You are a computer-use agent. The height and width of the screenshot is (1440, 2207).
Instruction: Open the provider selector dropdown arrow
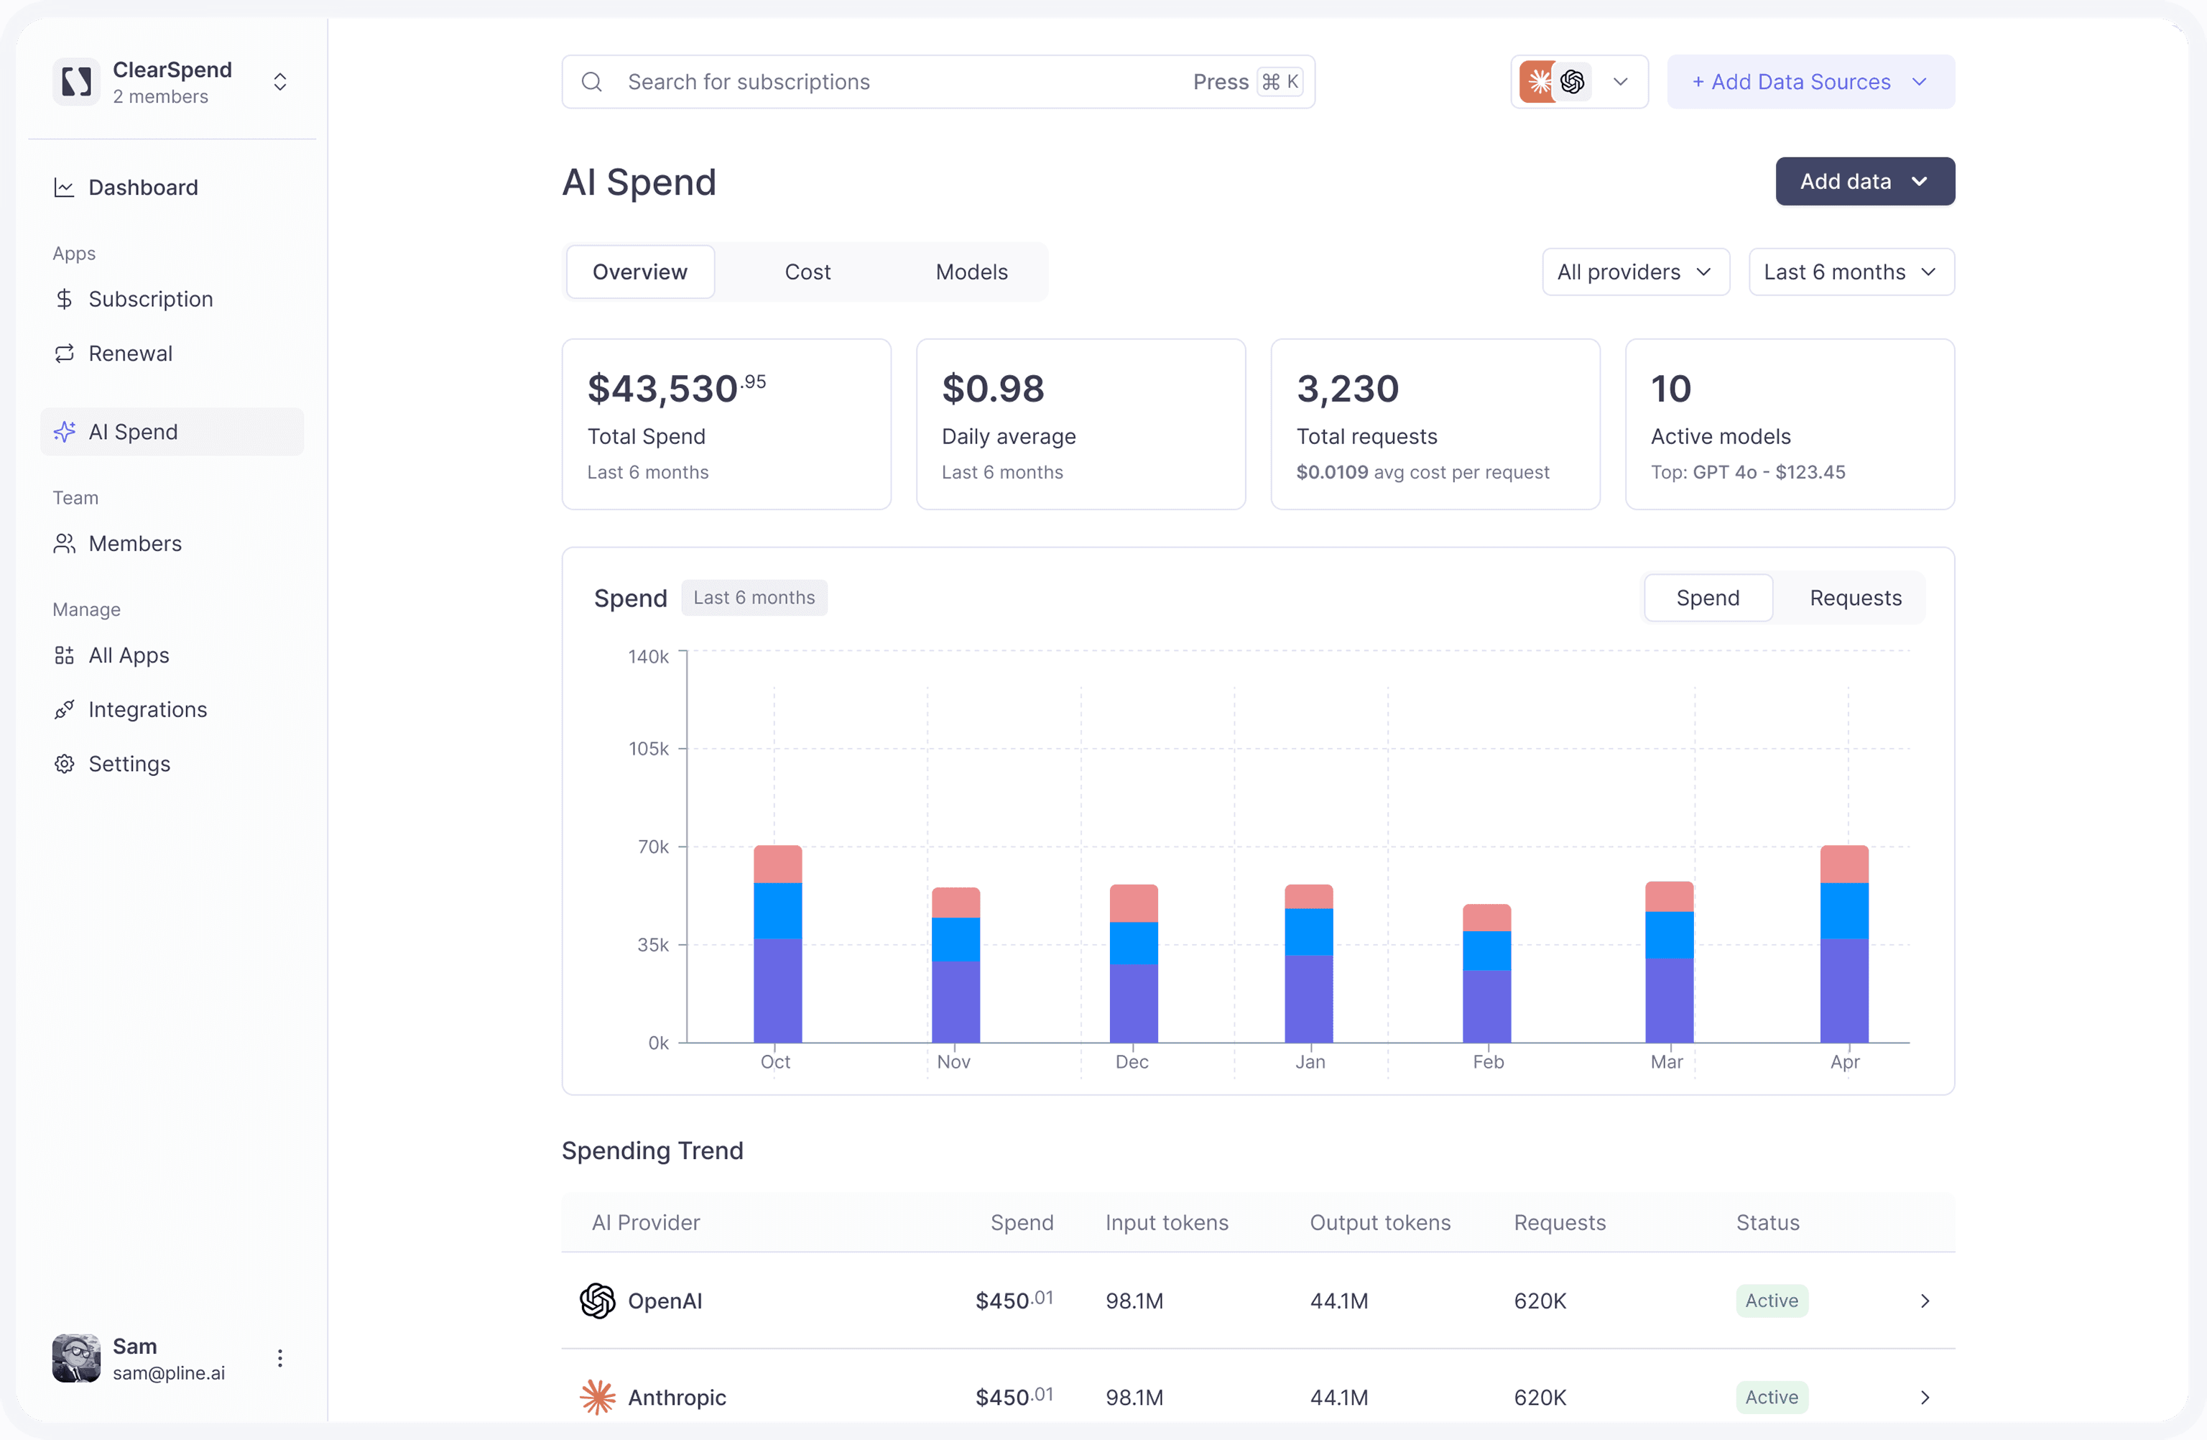point(1620,82)
